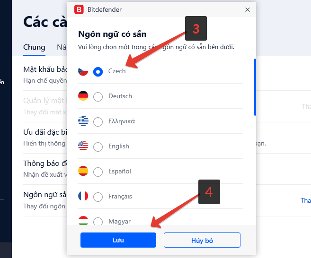Save the language with the Lưu button
Screen dimensions: 311x258
[x=118, y=240]
